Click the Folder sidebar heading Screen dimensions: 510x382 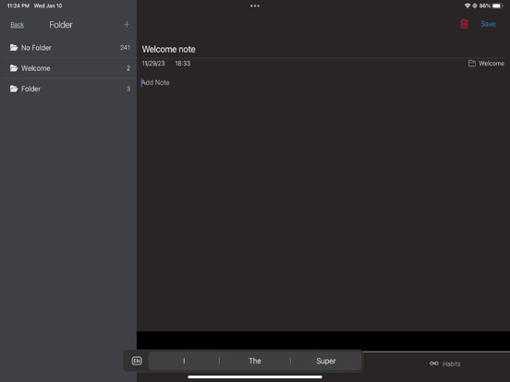(x=61, y=25)
